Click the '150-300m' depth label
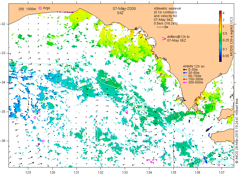The image size is (240, 176). 196,79
